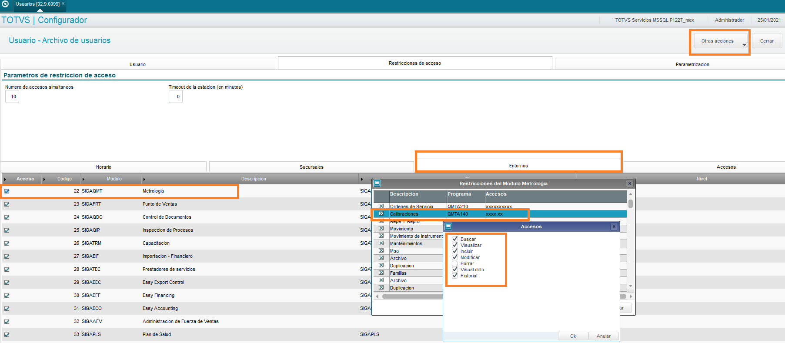
Task: Toggle the access checkbox for SIGATRM Capacitacion
Action: coord(7,243)
